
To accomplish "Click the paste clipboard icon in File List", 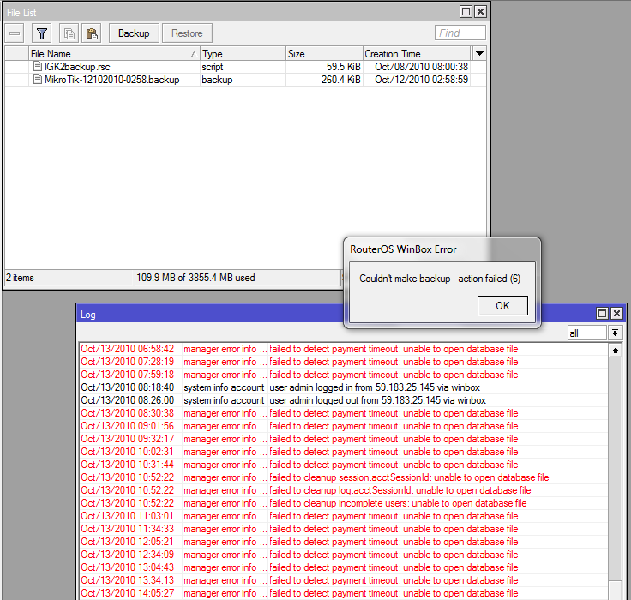I will (92, 33).
